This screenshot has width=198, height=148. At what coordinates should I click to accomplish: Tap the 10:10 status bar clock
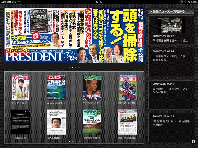99,2
